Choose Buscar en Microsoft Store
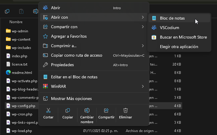Viewport: 217px width, 135px height. point(179,37)
